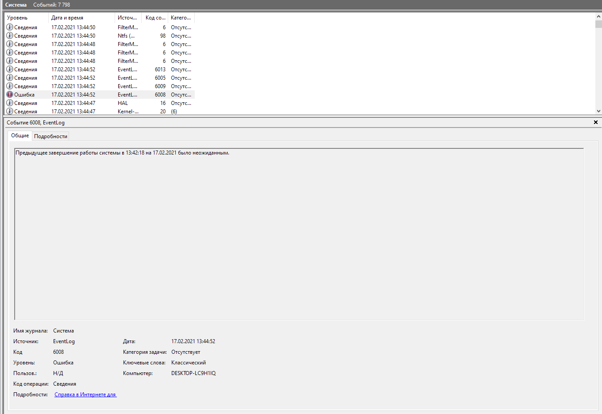
Task: Select the event code 16 cell
Action: [163, 103]
